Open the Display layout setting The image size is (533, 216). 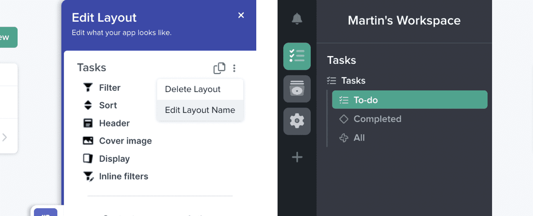point(114,159)
